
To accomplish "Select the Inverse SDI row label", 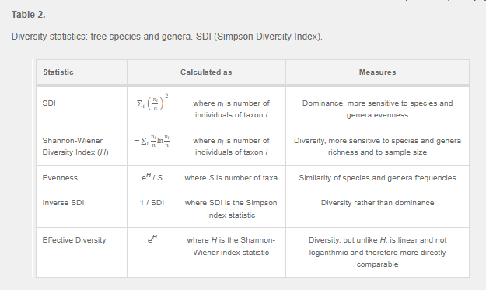I will click(x=63, y=203).
